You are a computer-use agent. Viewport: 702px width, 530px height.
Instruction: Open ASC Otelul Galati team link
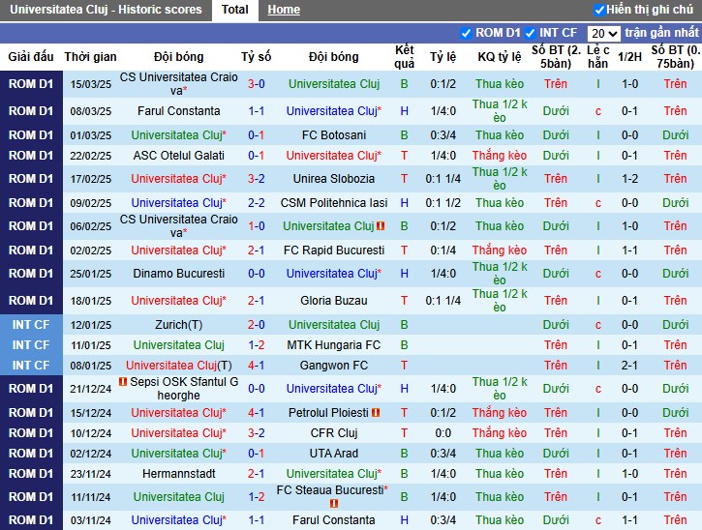point(178,156)
